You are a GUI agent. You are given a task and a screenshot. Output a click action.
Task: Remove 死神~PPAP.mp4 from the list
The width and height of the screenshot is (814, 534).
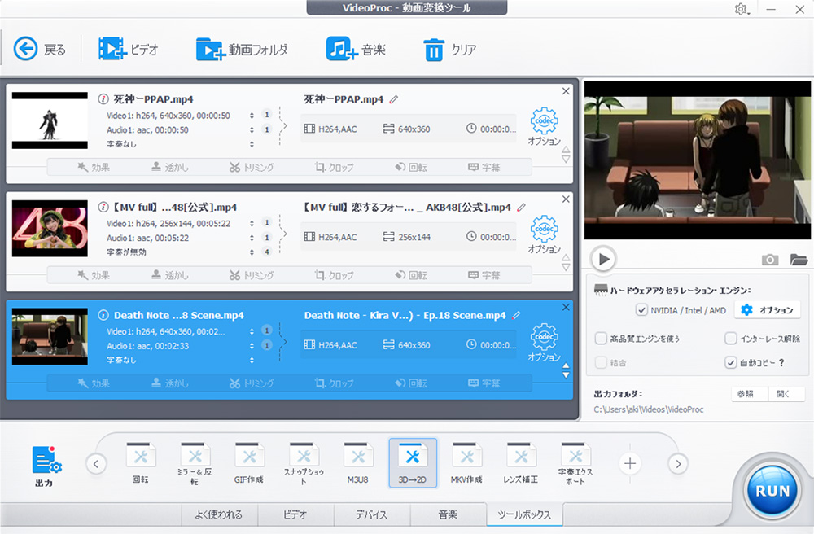pyautogui.click(x=566, y=91)
